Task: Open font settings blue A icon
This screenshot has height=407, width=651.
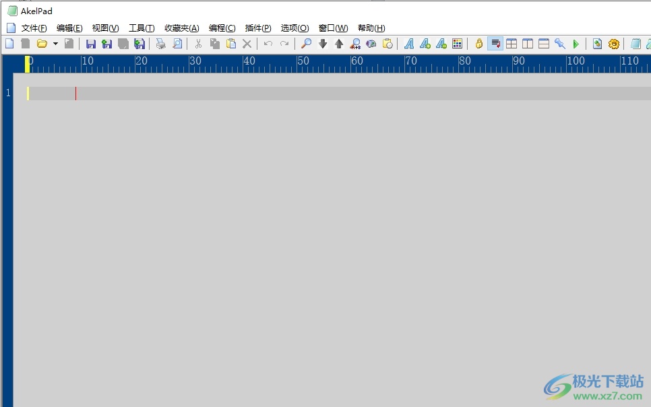Action: (x=409, y=44)
